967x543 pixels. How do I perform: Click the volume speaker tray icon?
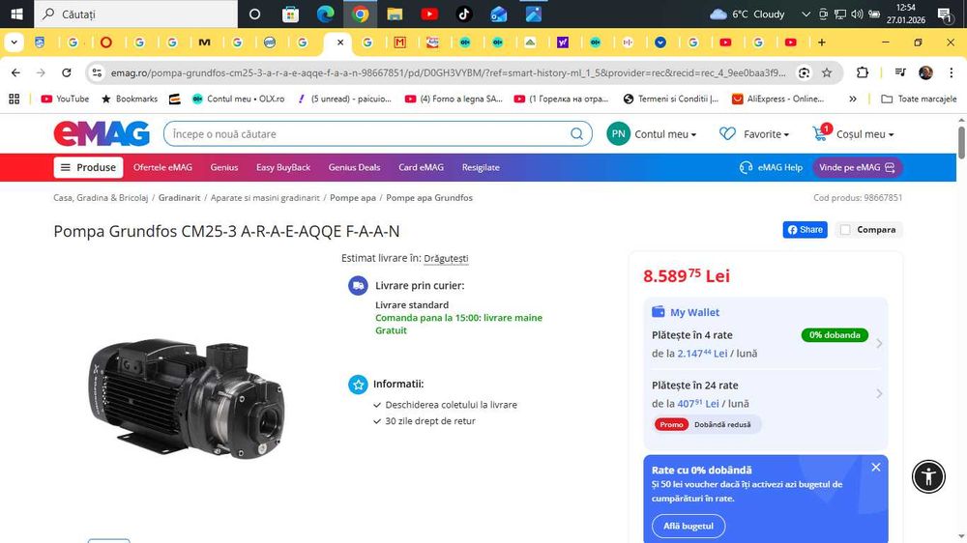857,14
